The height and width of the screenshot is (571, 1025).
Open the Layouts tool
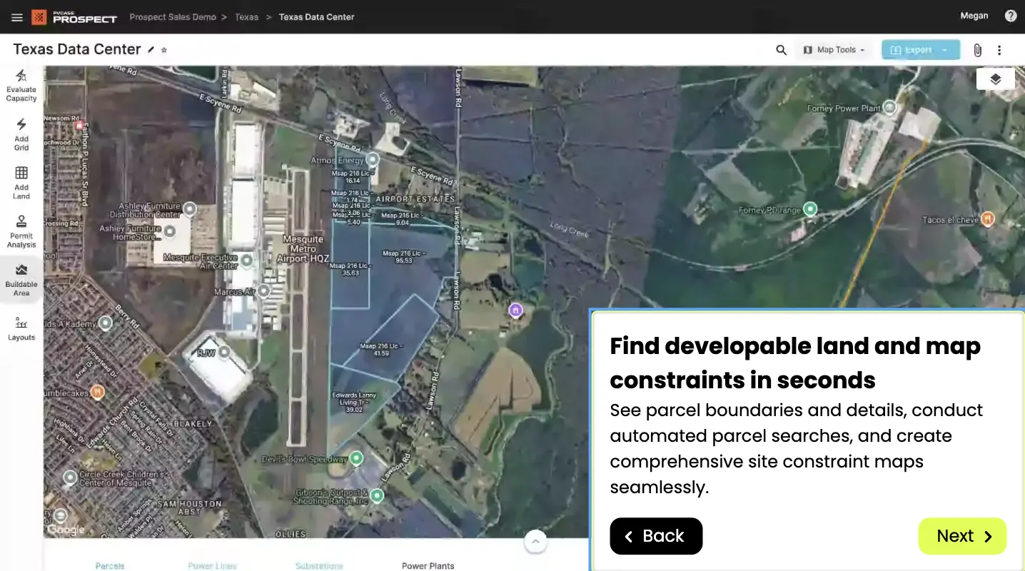21,328
